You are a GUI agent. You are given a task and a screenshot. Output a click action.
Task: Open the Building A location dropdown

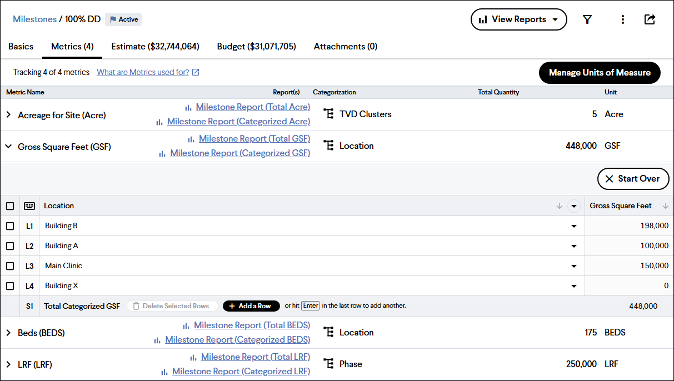574,246
